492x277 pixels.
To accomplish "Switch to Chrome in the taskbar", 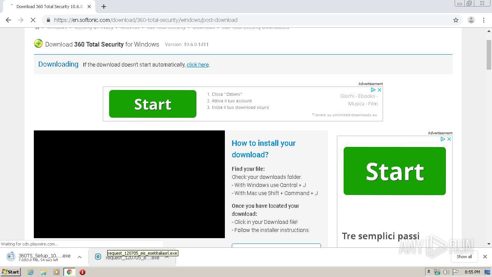I will point(69,272).
